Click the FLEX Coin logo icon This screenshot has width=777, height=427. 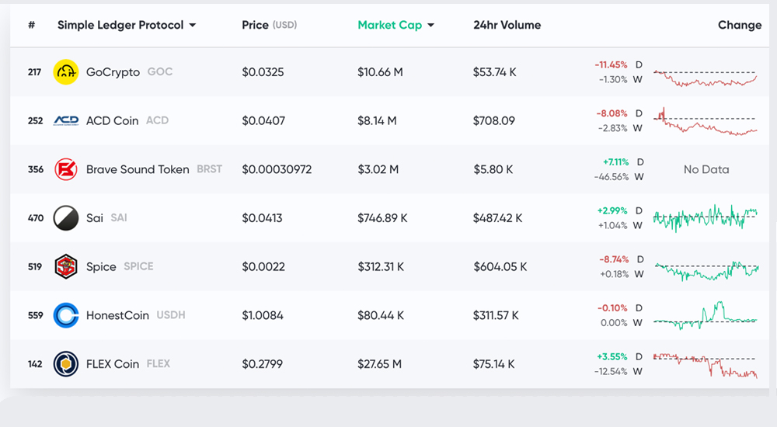point(66,363)
